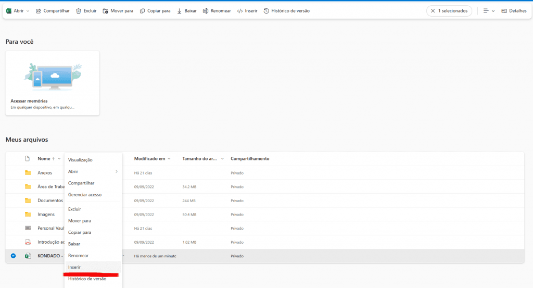
Task: Click the Excluir trash icon in toolbar
Action: click(79, 11)
